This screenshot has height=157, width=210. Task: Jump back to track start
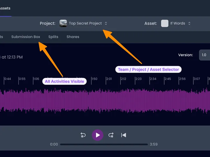click(x=123, y=135)
